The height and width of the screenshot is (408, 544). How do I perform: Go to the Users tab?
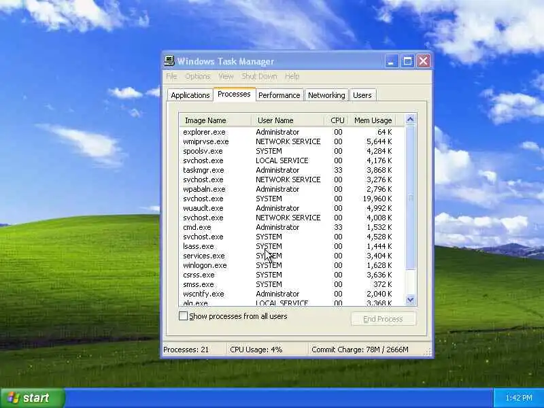pyautogui.click(x=362, y=95)
